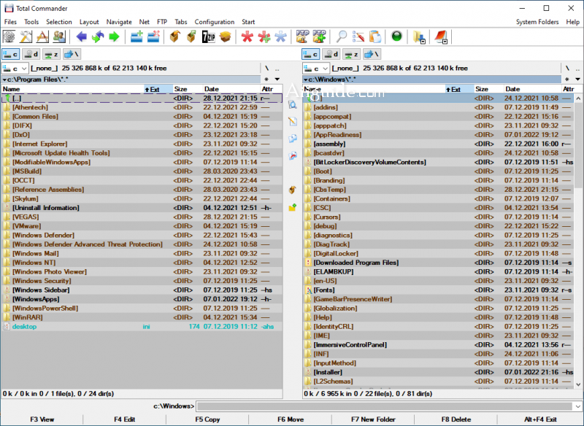Click the edit pencil icon in middle bar
The image size is (584, 426).
pos(293,121)
